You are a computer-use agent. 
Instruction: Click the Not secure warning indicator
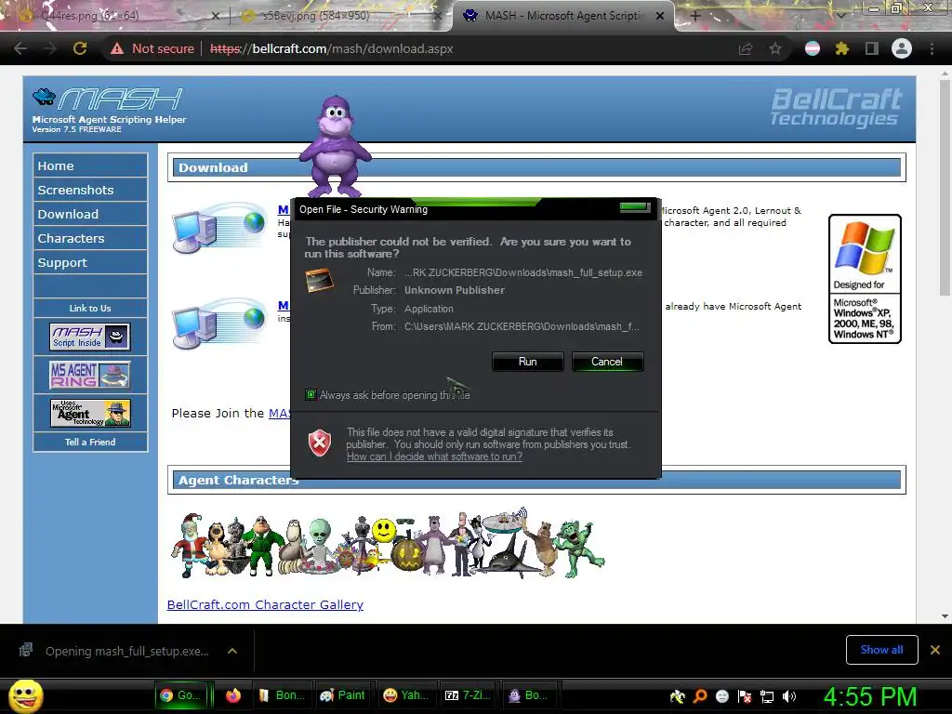tap(152, 48)
